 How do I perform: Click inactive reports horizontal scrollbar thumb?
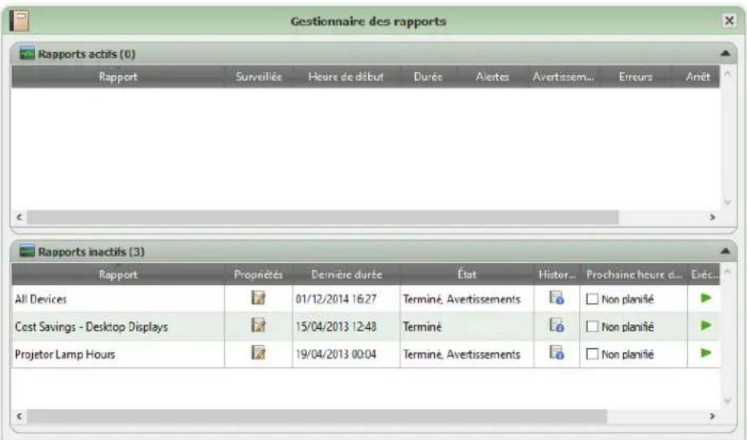pyautogui.click(x=317, y=416)
